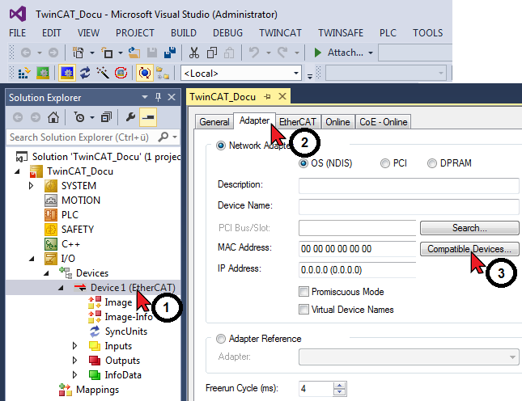
Task: Switch to the EtherCAT tab
Action: coord(298,122)
